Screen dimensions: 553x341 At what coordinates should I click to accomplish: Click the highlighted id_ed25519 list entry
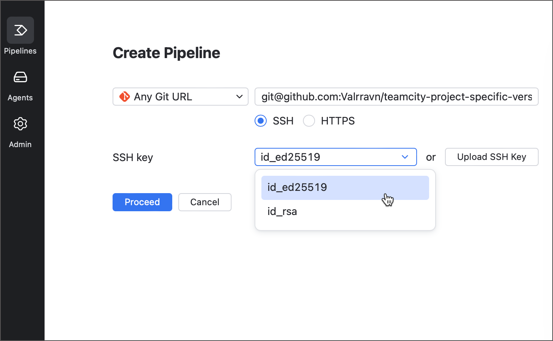345,187
